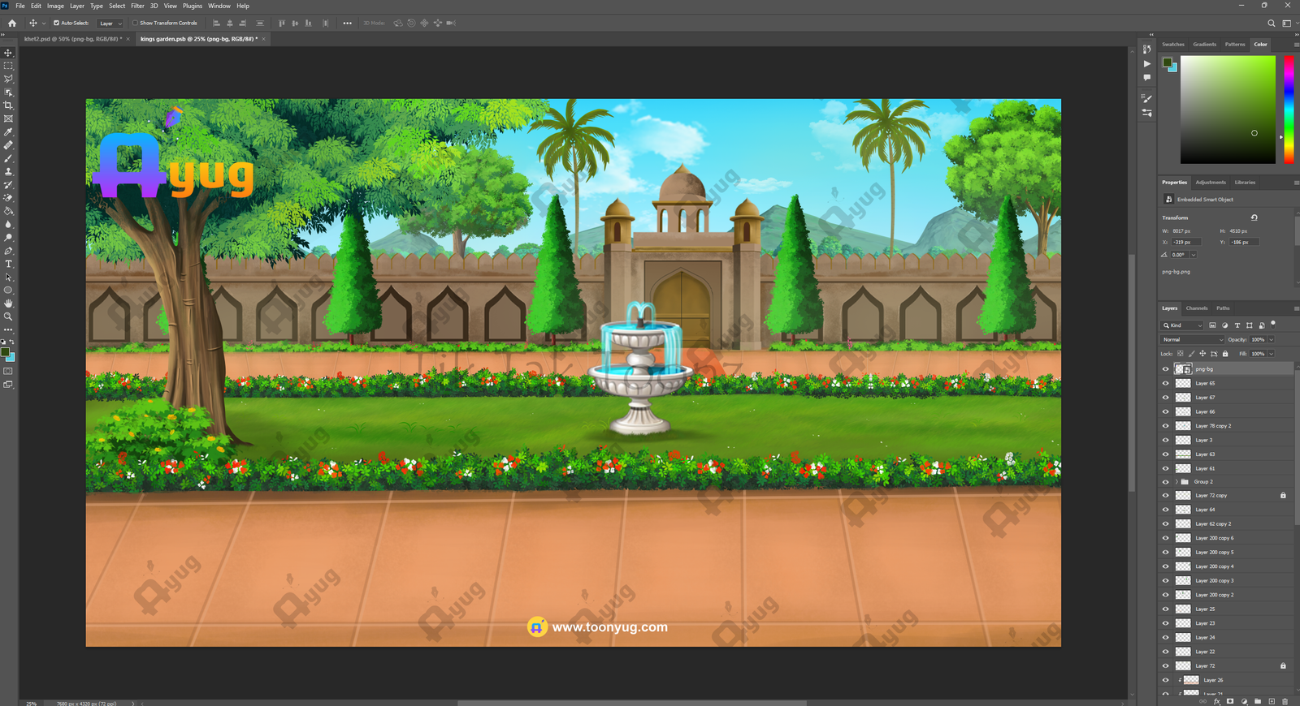Select the Crop tool
The height and width of the screenshot is (706, 1300).
(9, 105)
